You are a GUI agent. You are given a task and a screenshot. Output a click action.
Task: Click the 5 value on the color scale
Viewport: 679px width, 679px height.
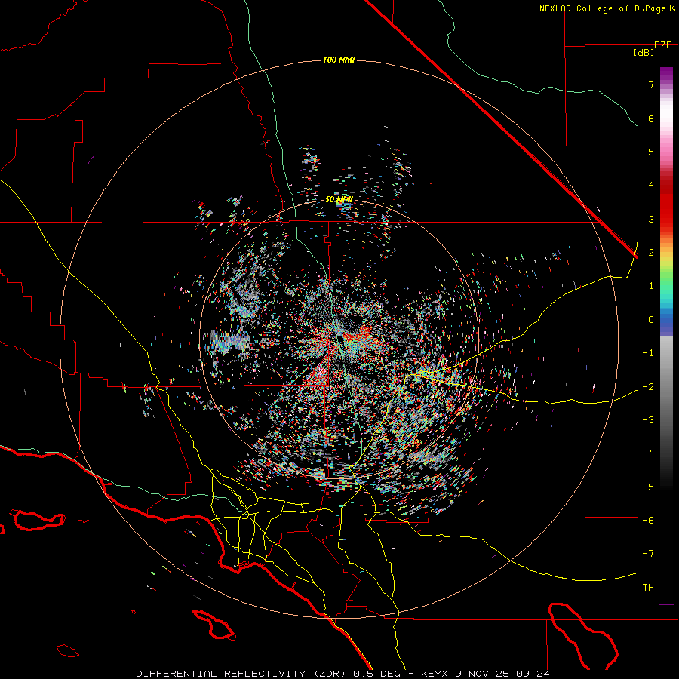(651, 152)
